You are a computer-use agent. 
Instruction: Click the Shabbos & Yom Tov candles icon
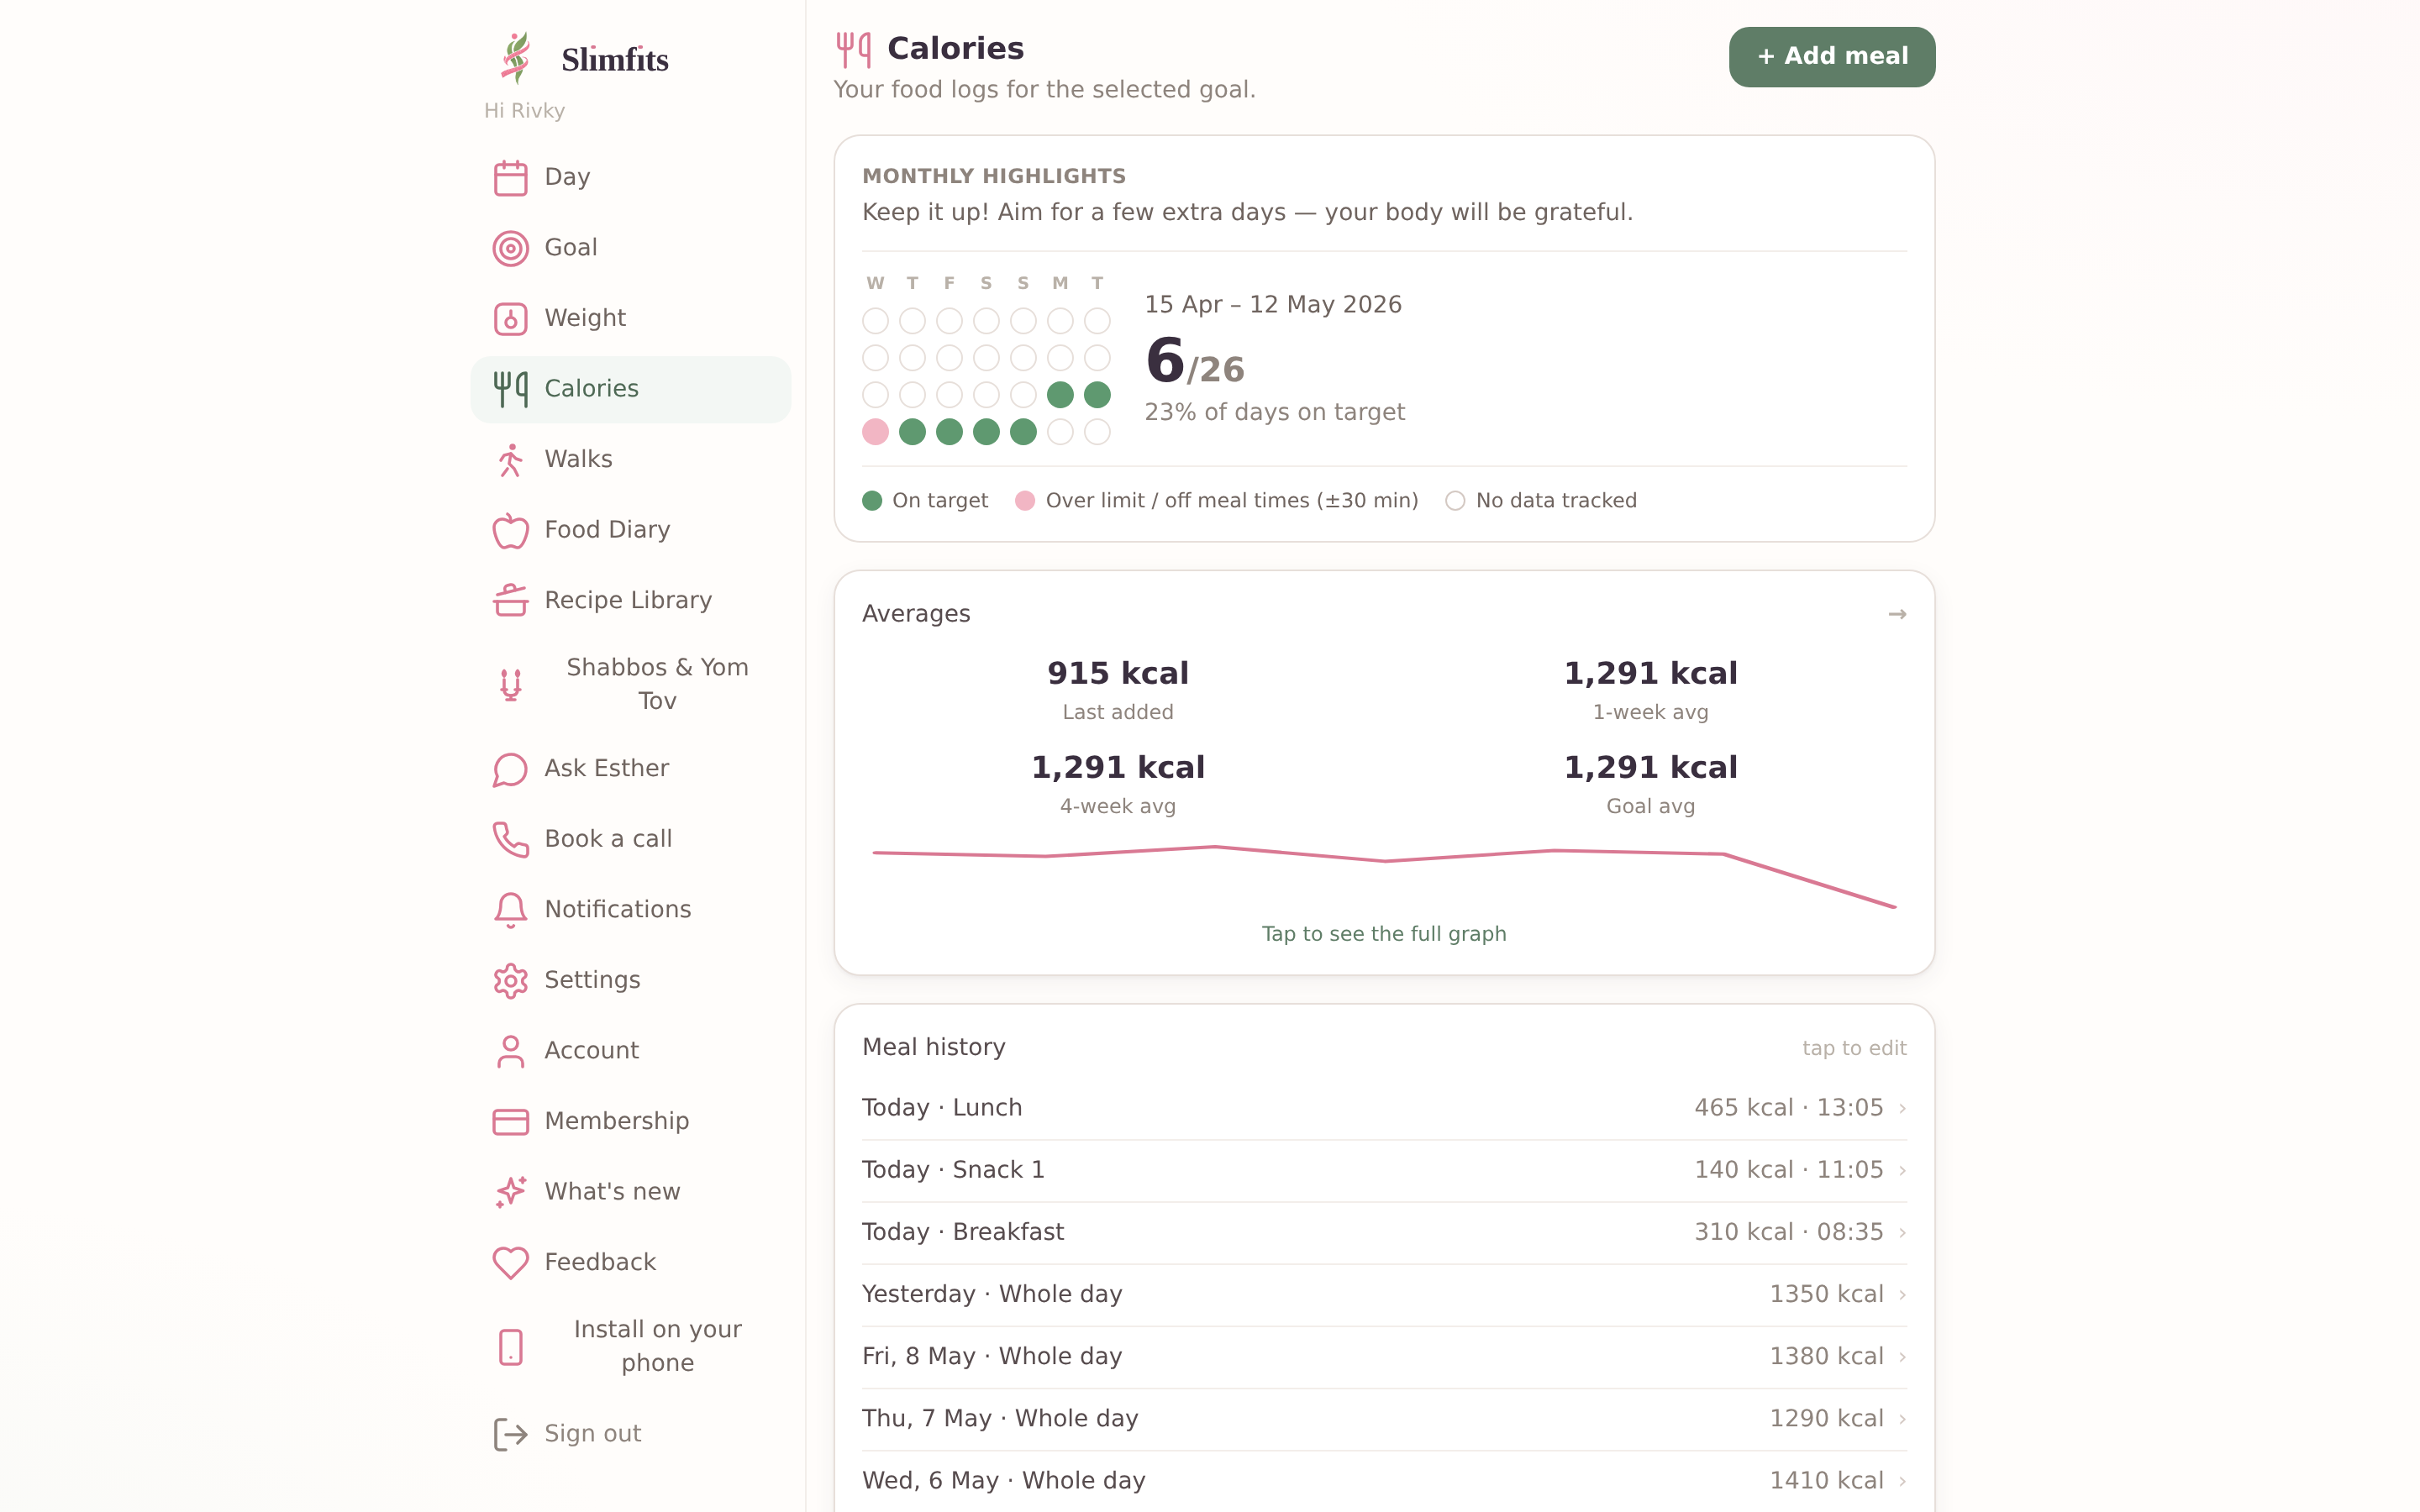pos(510,685)
